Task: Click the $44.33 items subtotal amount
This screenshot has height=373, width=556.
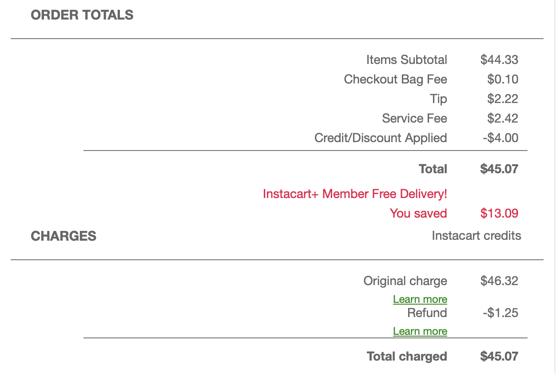Action: (499, 60)
